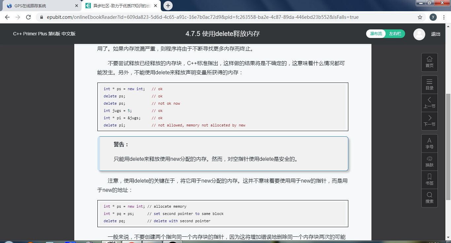Viewport: 451px width, 243px height.
Task: Reload the page with the refresh icon
Action: pos(28,17)
